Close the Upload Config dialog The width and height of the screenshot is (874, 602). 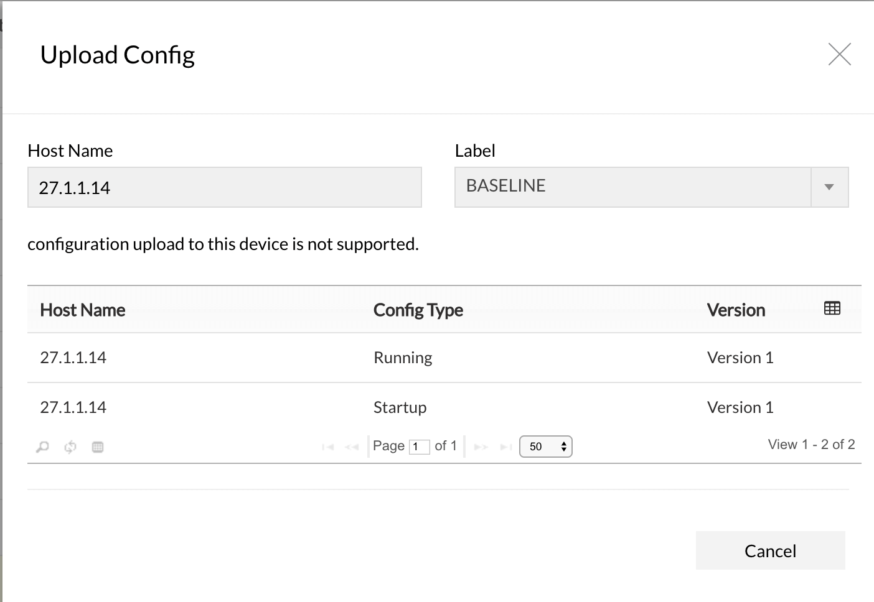click(x=840, y=55)
